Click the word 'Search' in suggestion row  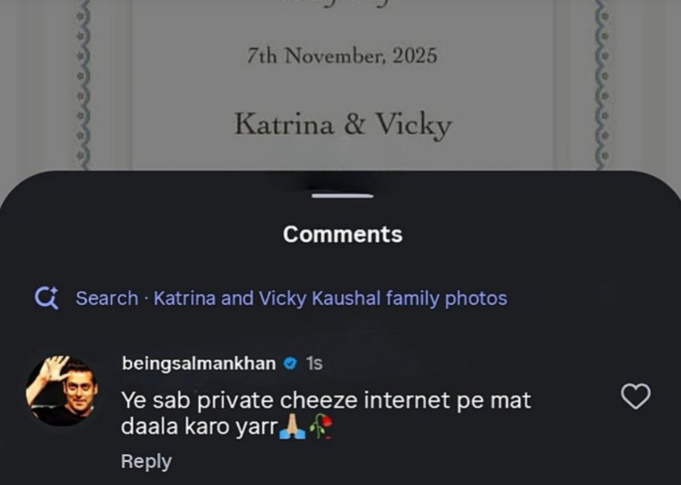tap(107, 298)
